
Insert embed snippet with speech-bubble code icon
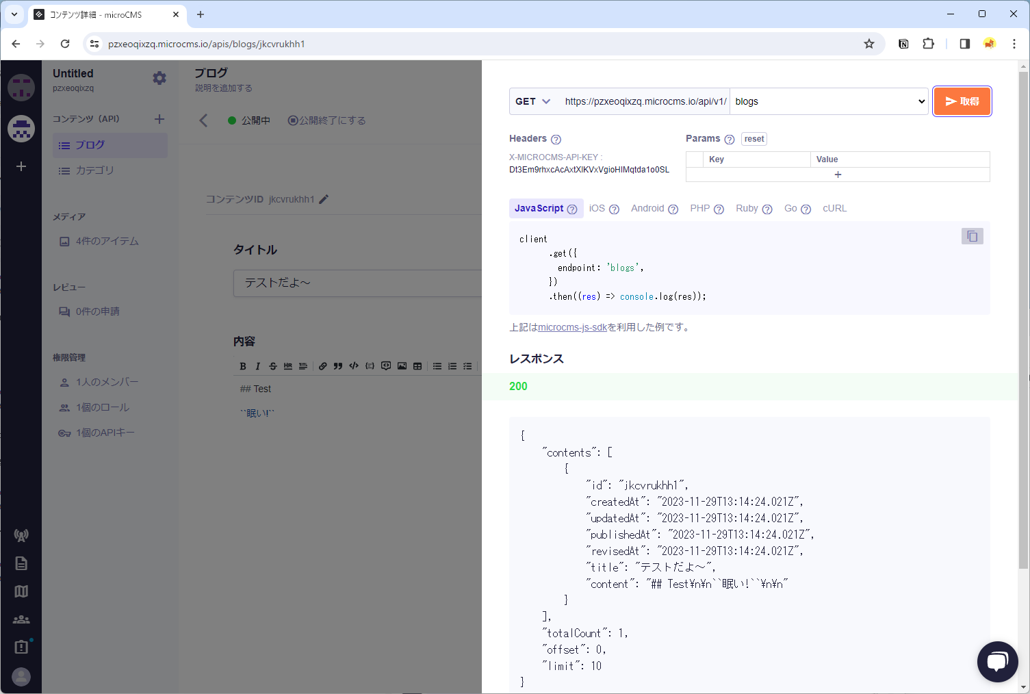pos(386,366)
